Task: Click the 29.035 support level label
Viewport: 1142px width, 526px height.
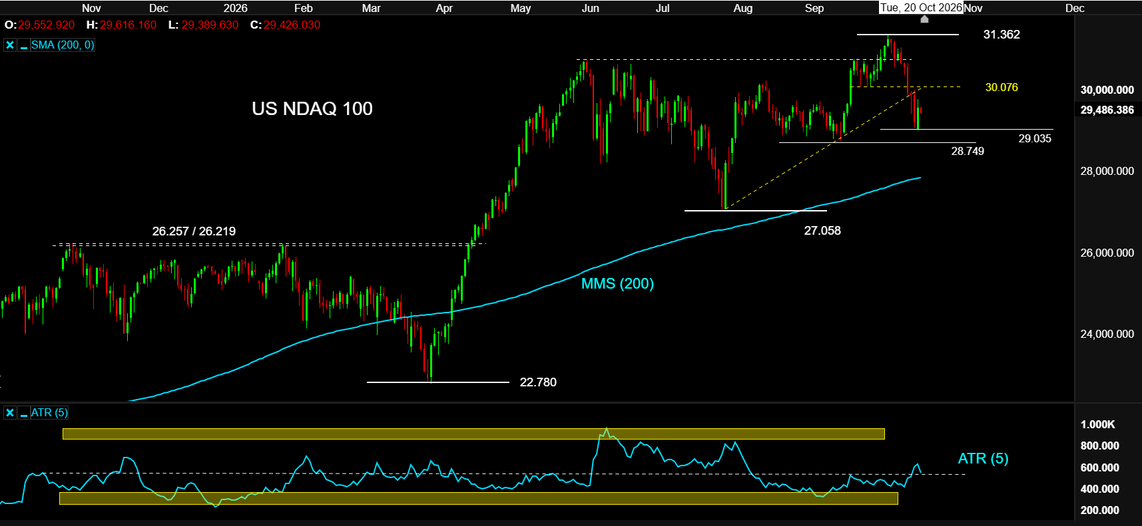Action: coord(1035,139)
